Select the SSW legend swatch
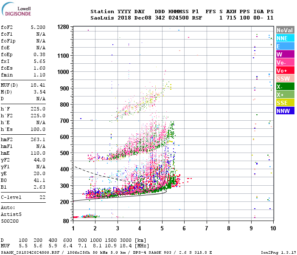Image resolution: width=297 pixels, height=255 pixels. click(285, 79)
